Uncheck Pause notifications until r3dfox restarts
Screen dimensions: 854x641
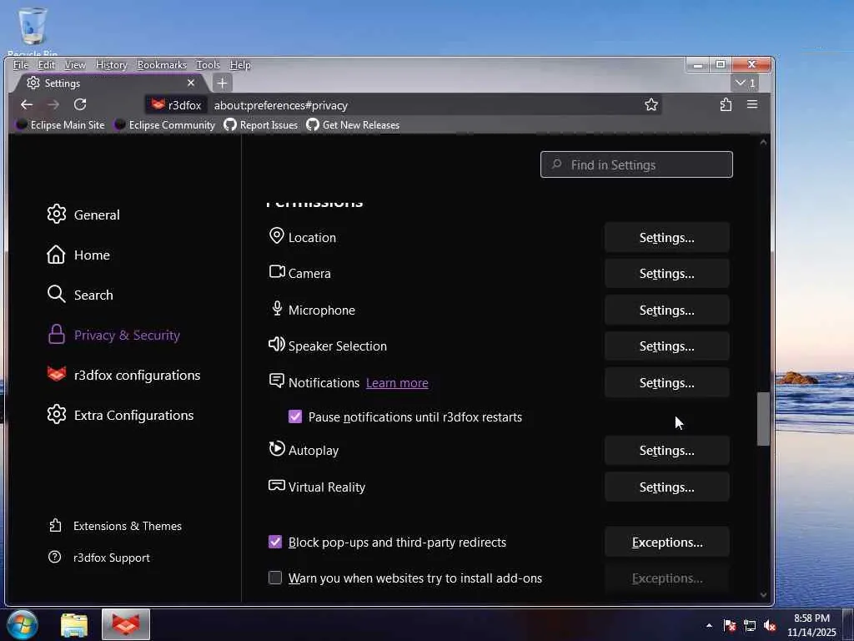[295, 416]
